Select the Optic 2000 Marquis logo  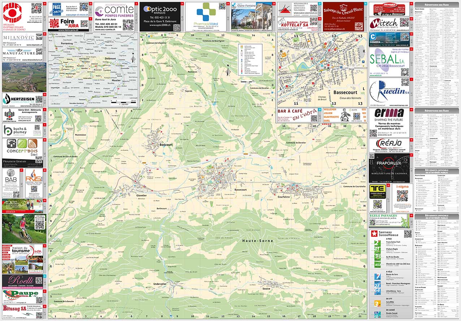(160, 10)
